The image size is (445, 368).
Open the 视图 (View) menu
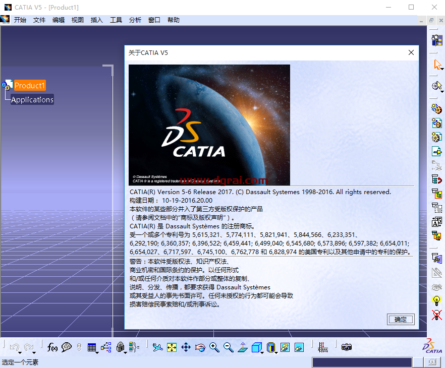tap(78, 20)
